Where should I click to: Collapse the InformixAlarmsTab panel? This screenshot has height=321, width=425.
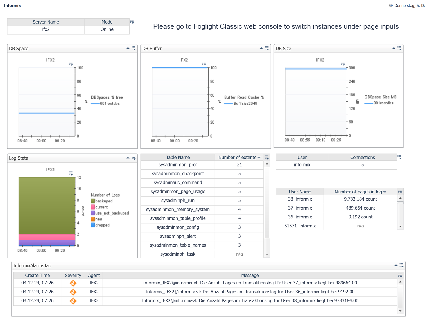(x=396, y=265)
